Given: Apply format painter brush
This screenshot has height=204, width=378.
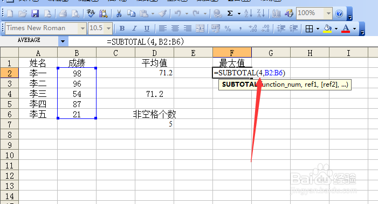Looking at the screenshot, I should click(163, 13).
